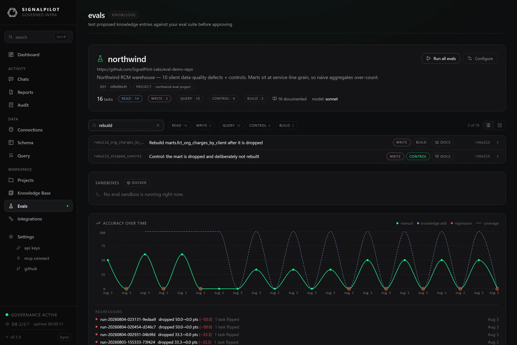Open regression run-20260804-020454-d246c7

pyautogui.click(x=128, y=327)
